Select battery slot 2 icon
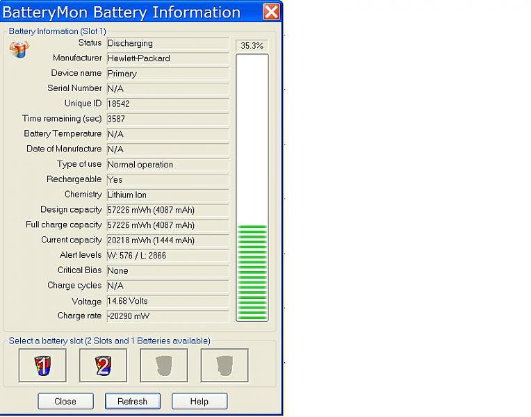The height and width of the screenshot is (417, 531). tap(104, 366)
